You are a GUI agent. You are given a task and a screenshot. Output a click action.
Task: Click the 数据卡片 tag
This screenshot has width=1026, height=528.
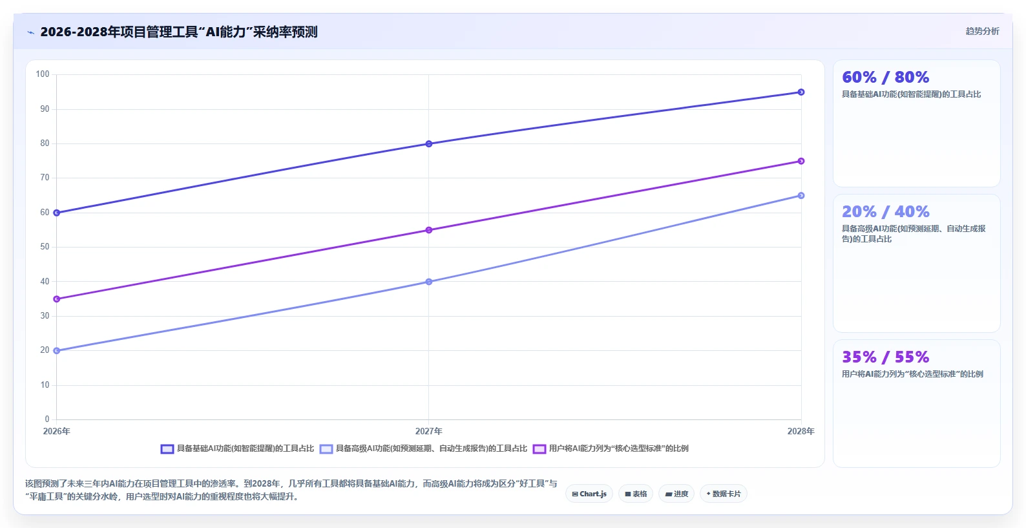(x=724, y=494)
